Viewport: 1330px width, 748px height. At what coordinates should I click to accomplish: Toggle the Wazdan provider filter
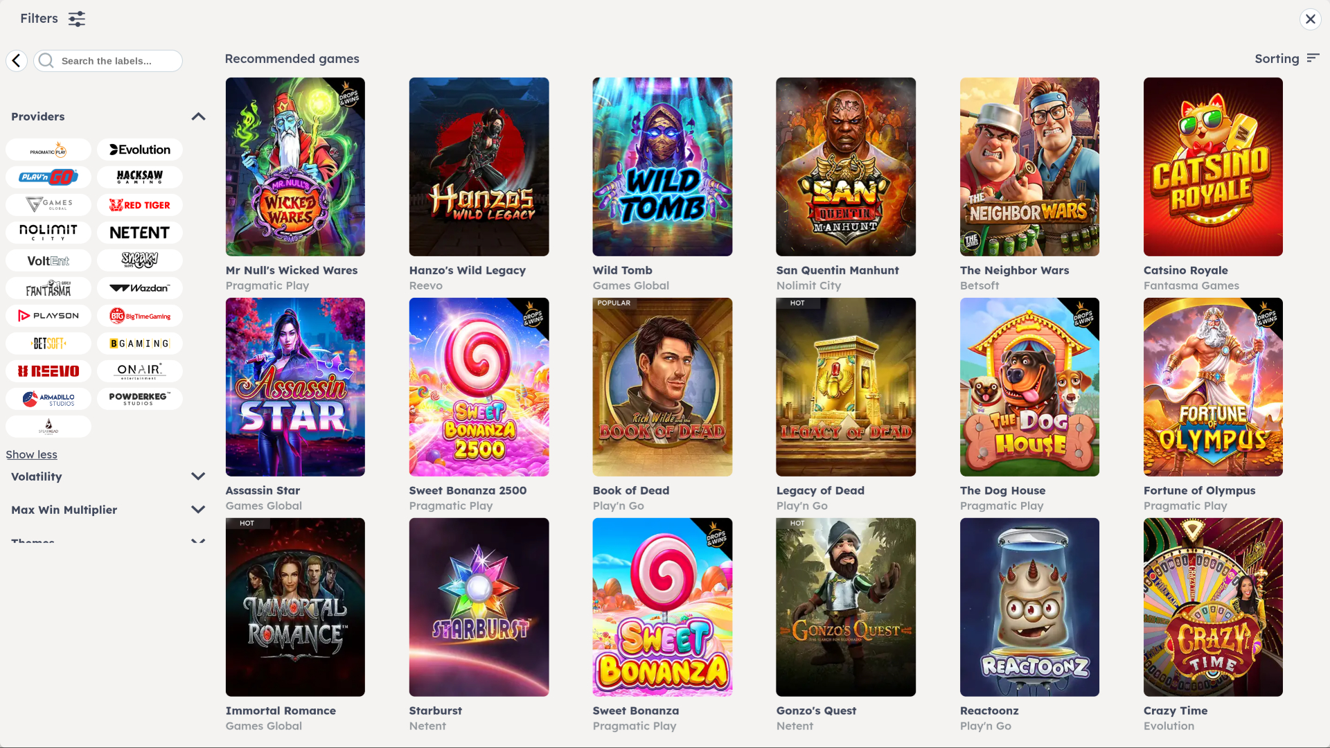(x=140, y=288)
